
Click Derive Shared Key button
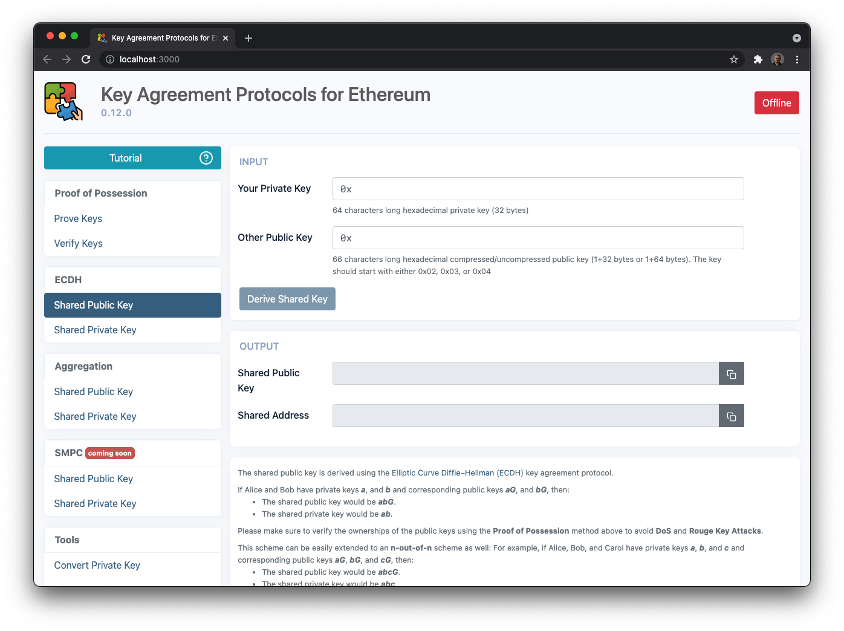tap(287, 299)
